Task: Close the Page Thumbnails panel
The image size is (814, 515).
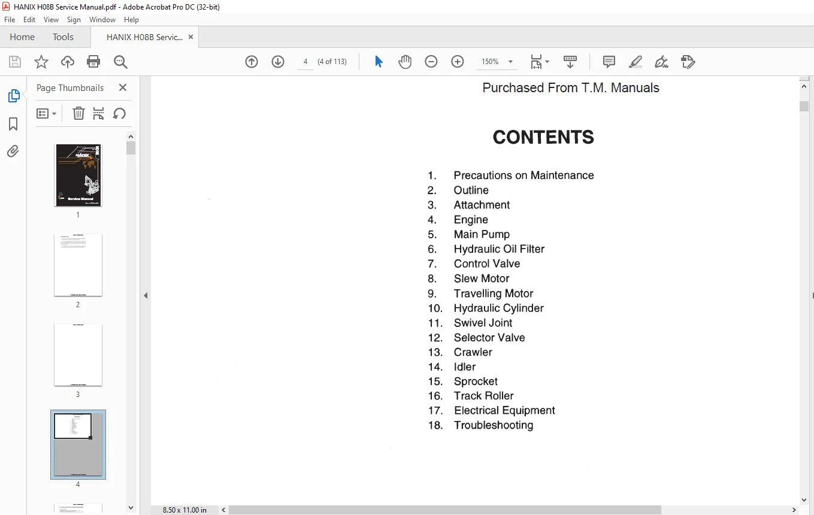Action: click(x=123, y=87)
